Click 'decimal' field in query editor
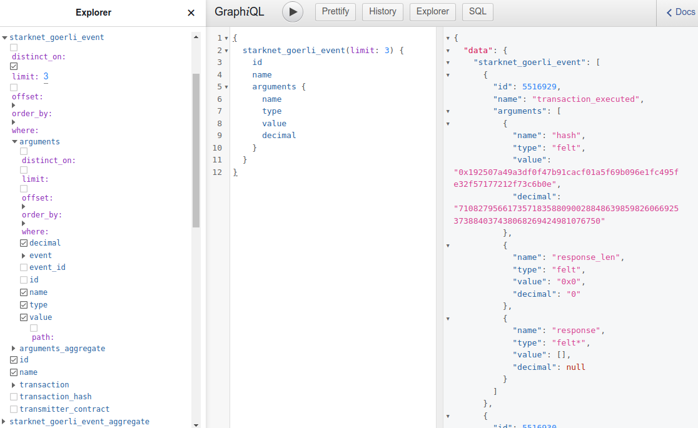This screenshot has height=428, width=698. coord(279,135)
